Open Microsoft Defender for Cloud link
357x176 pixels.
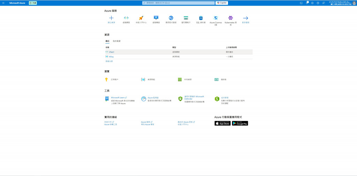194,98
